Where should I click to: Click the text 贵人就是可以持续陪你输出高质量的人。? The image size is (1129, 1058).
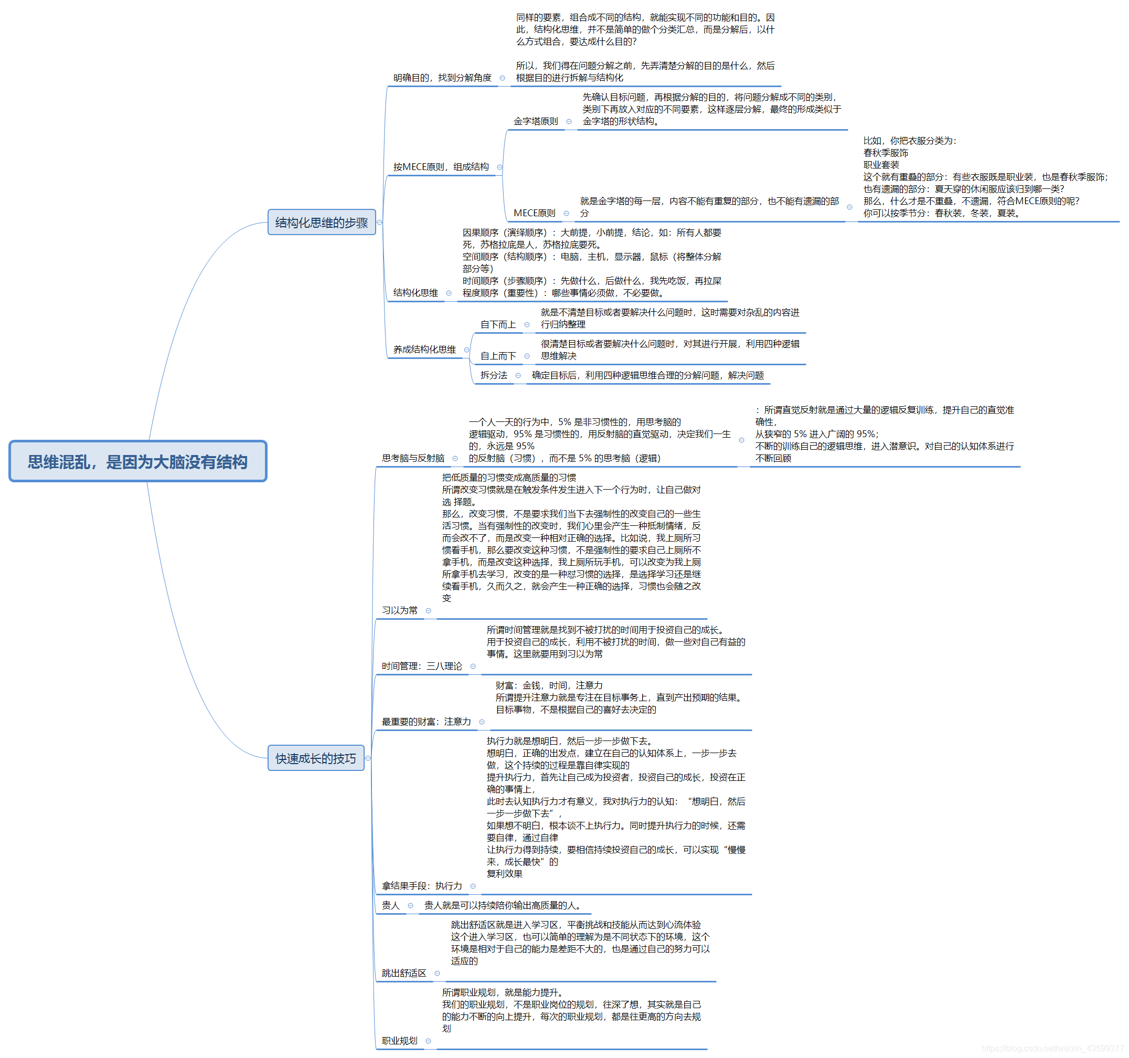(503, 906)
